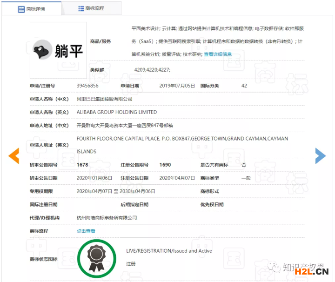Open the 躺平 trademark logo image
The image size is (335, 282).
(58, 50)
